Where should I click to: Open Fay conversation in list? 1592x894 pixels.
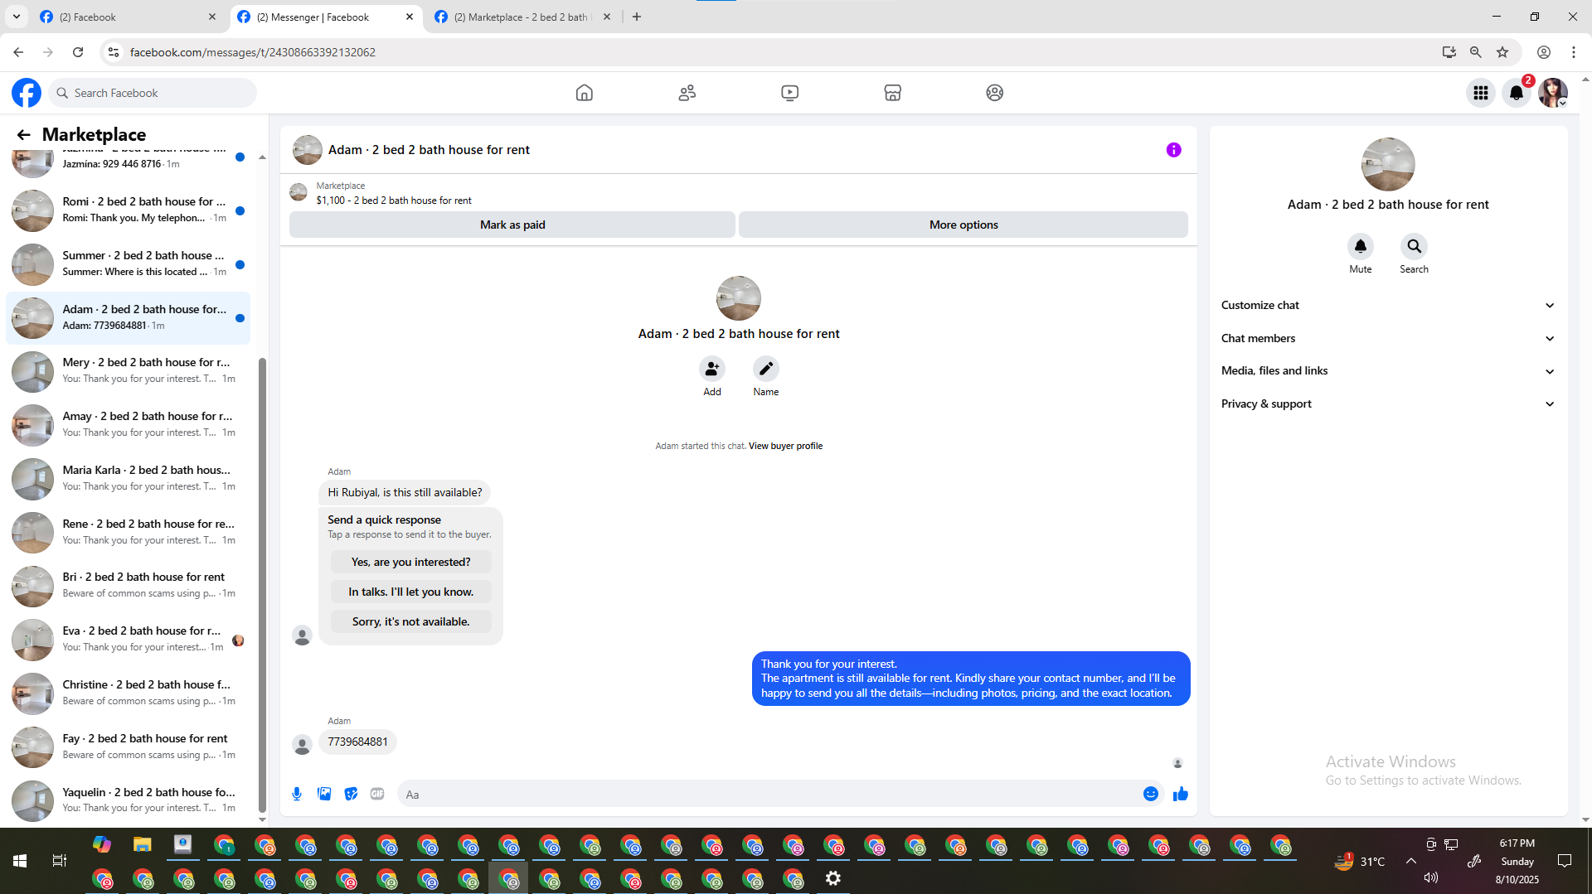[x=128, y=747]
